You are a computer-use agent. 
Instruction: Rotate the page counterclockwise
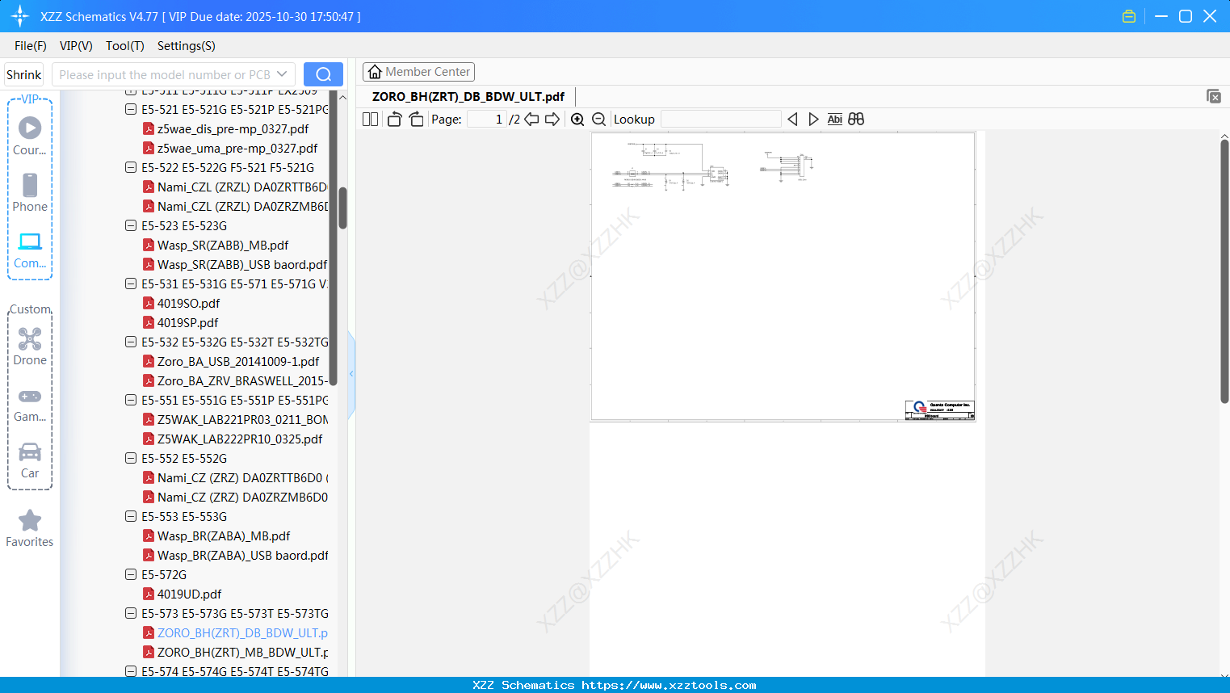click(394, 120)
